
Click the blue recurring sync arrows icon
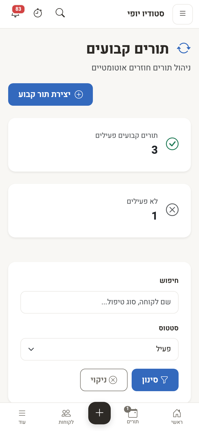click(184, 48)
